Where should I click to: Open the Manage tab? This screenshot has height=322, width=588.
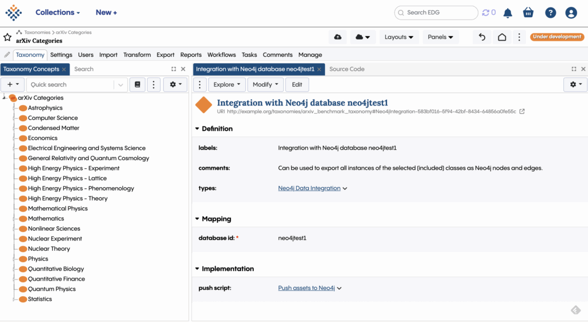click(x=310, y=55)
